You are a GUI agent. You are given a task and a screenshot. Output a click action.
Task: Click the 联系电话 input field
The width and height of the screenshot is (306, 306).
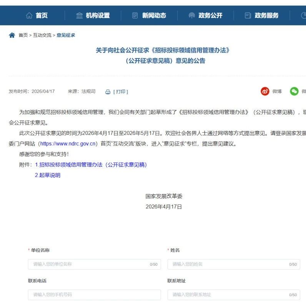pos(94,295)
